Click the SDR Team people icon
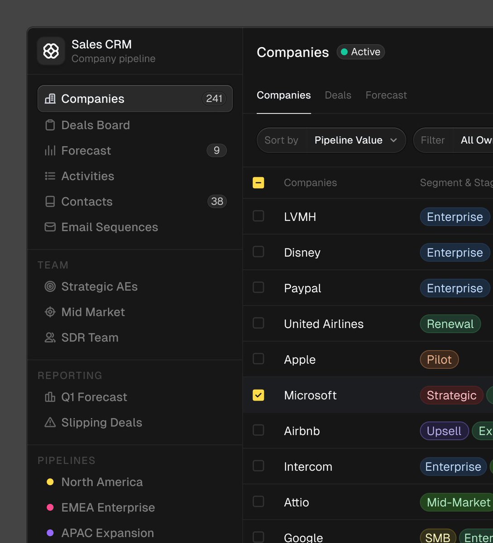Screen dimensions: 493x543 (x=50, y=337)
